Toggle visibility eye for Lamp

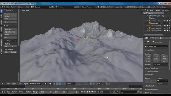click(x=165, y=21)
